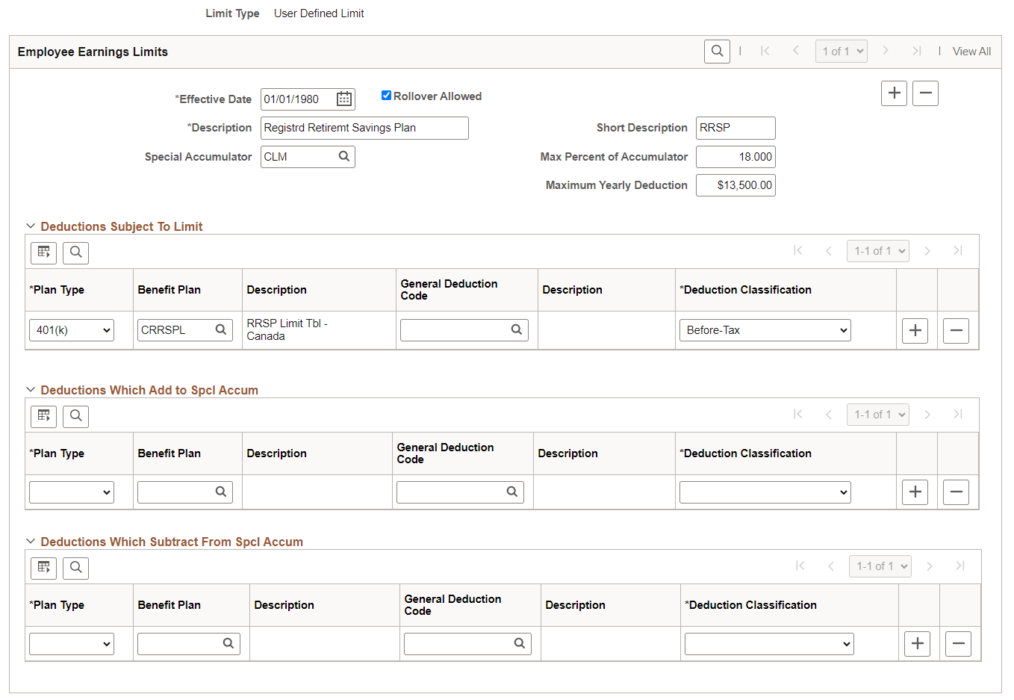Collapse the Deductions Which Add section
Image resolution: width=1014 pixels, height=700 pixels.
click(x=30, y=389)
